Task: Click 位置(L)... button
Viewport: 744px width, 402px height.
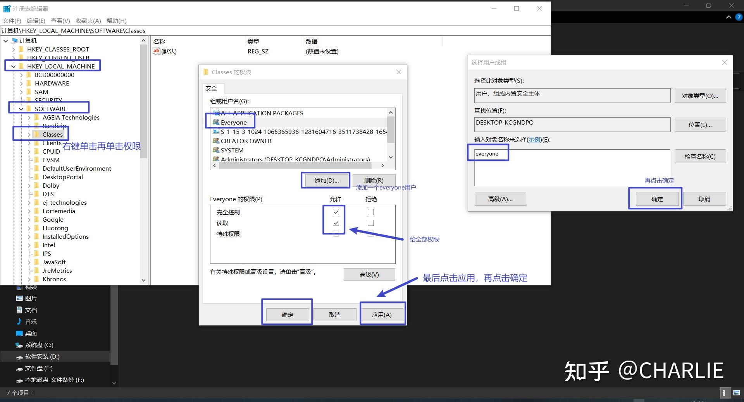Action: tap(700, 125)
